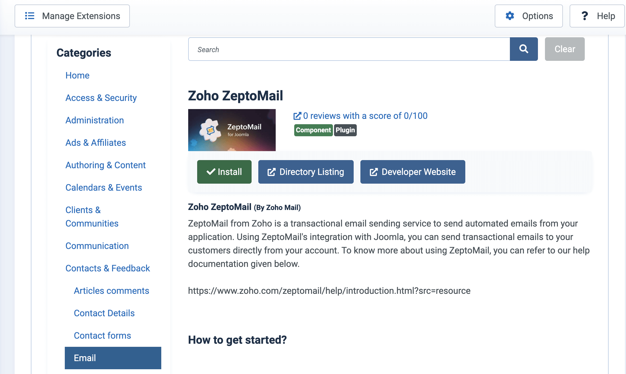
Task: Open the Access & Security category
Action: 101,98
